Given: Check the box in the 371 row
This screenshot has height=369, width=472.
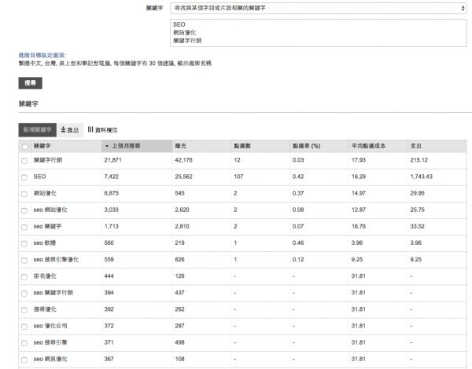Looking at the screenshot, I should pos(24,343).
